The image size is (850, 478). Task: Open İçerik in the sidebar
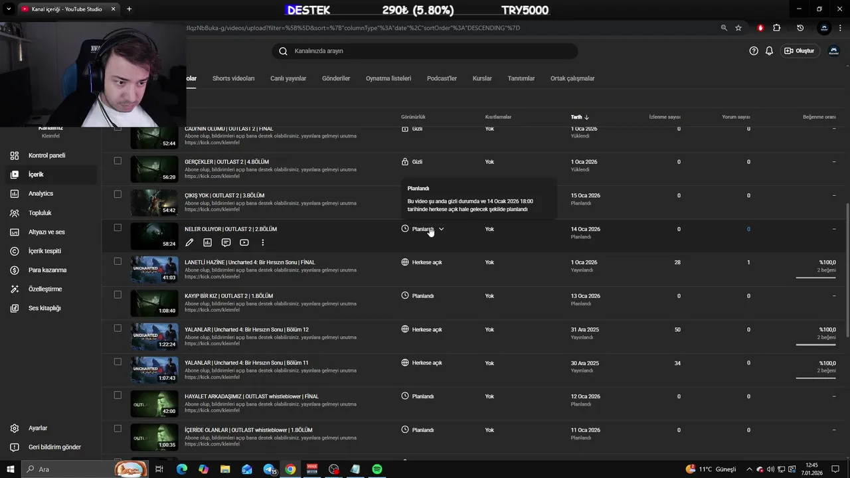[x=50, y=175]
